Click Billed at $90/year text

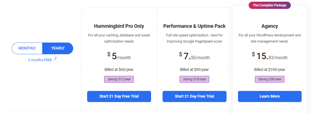[x=194, y=70]
